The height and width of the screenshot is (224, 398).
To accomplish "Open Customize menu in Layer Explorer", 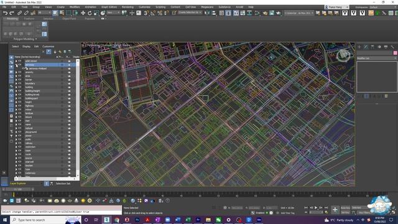I will pyautogui.click(x=49, y=47).
